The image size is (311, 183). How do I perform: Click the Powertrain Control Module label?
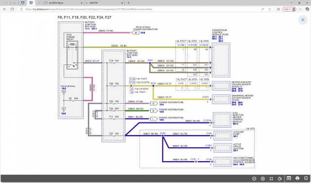coord(220,32)
